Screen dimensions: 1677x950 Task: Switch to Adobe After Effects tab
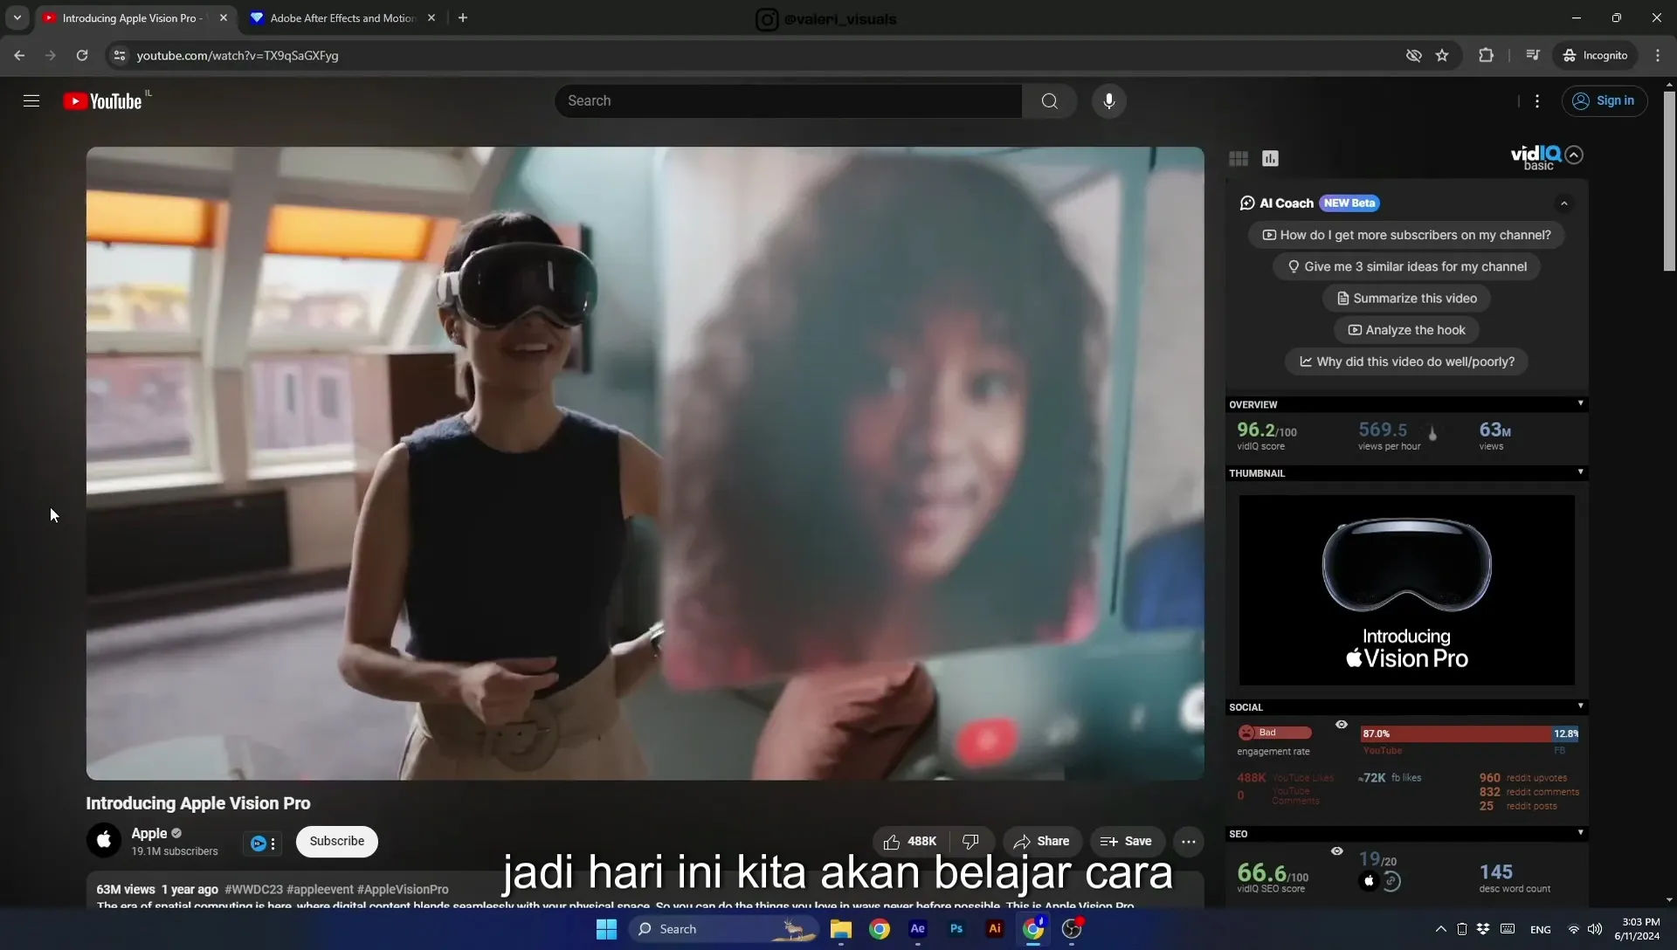click(x=342, y=17)
